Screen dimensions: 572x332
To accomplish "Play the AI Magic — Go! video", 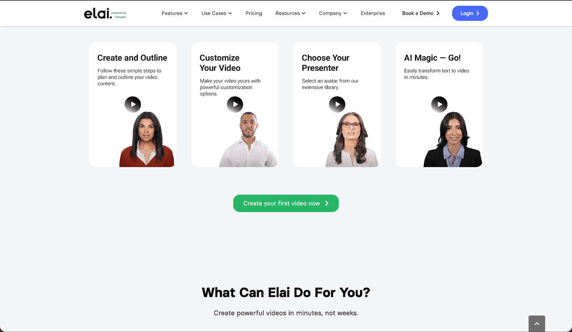I will (439, 105).
